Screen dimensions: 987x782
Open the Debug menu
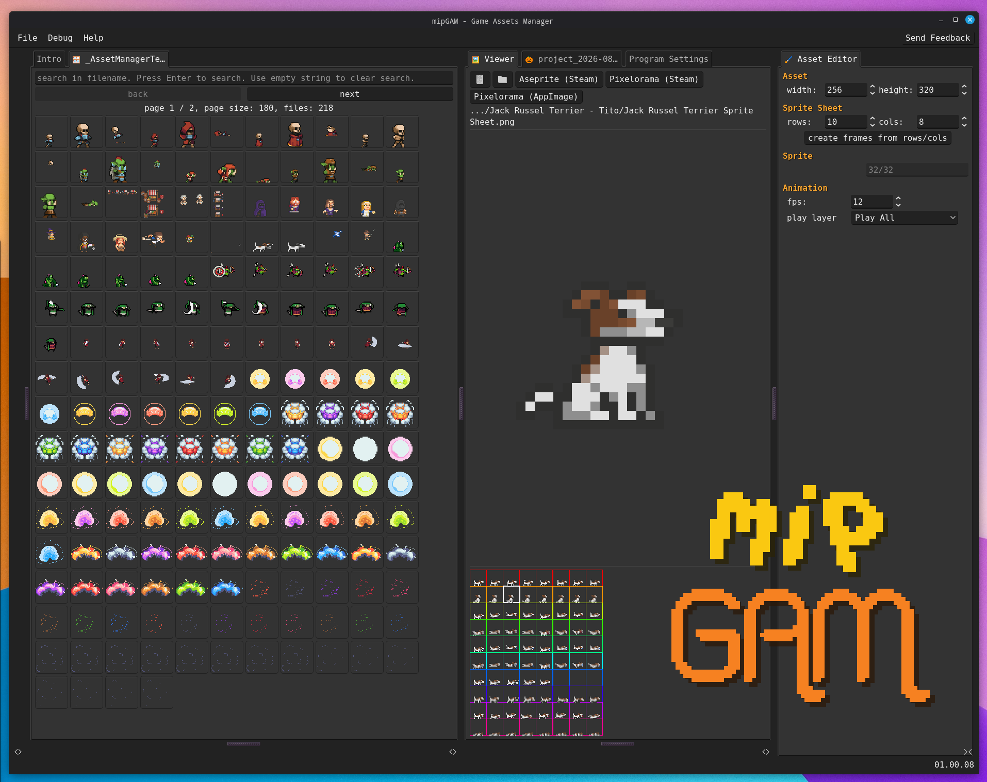60,38
